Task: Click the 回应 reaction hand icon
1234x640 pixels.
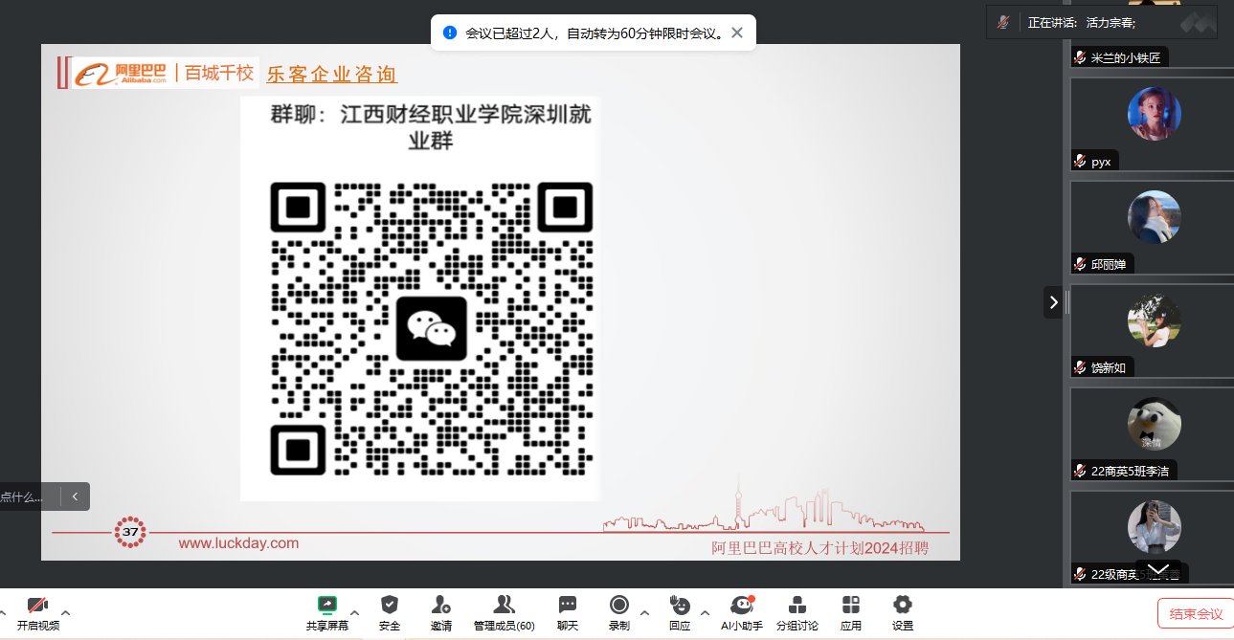Action: pos(679,610)
